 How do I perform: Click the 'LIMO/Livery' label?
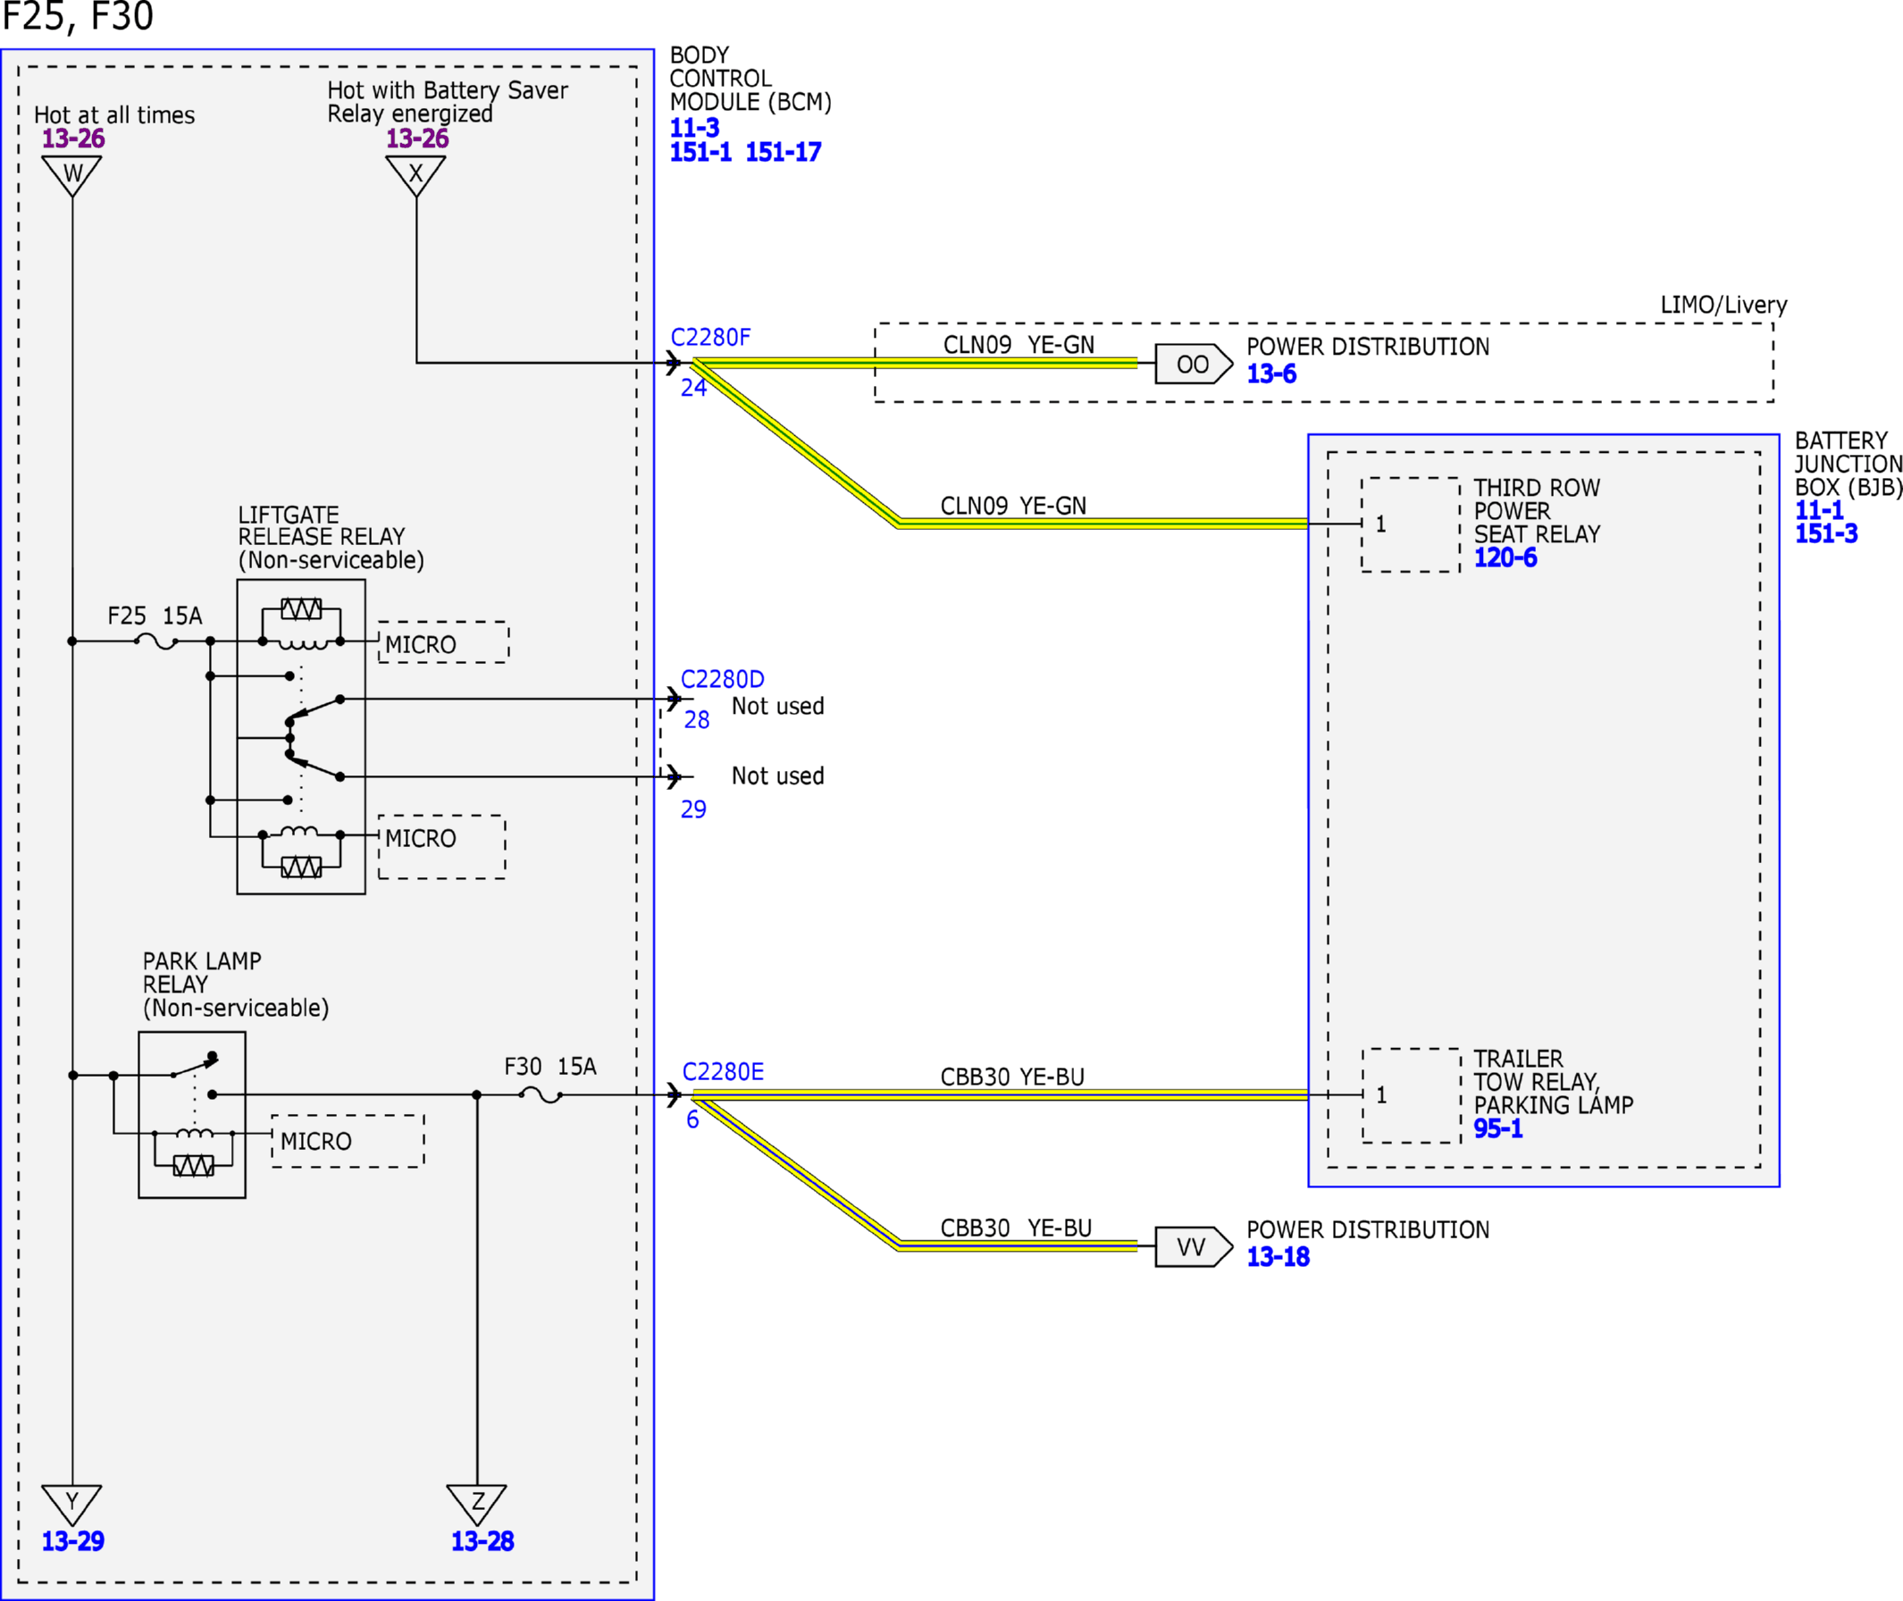point(1723,305)
